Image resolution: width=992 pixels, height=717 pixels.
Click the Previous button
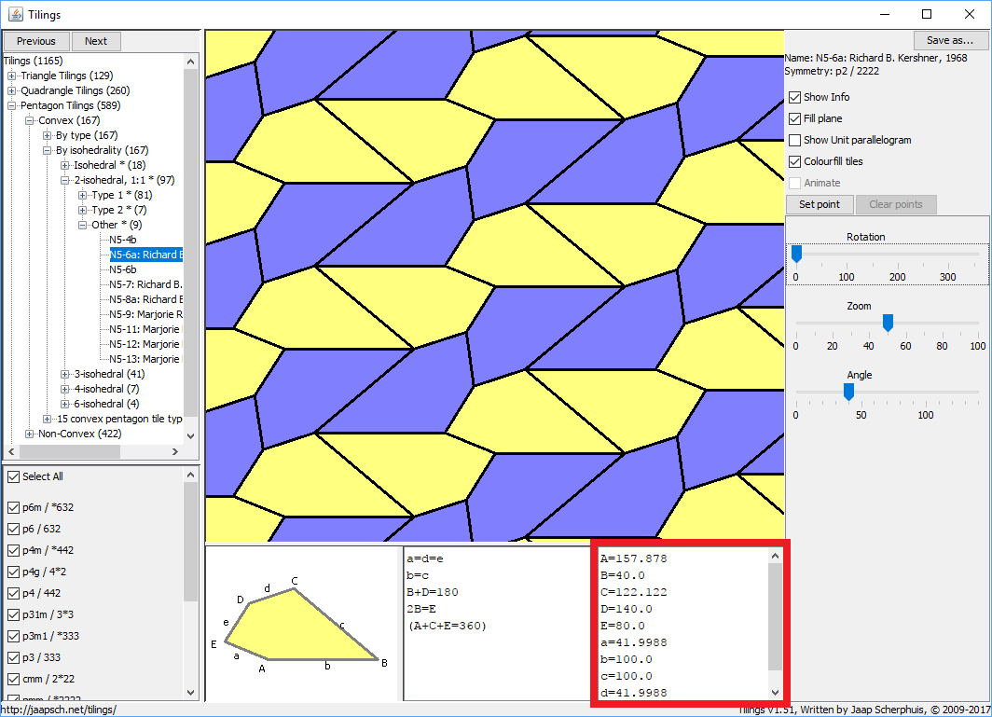tap(36, 41)
